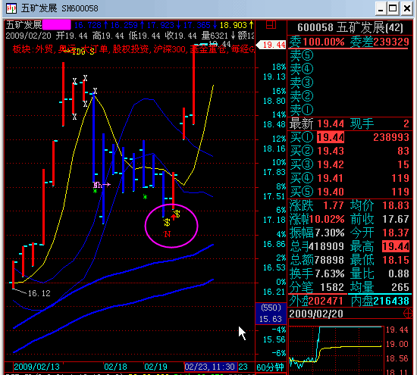Click the red crosshair icon beside 2009/02/20
417x375 pixels.
click(x=408, y=314)
